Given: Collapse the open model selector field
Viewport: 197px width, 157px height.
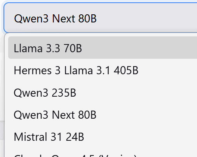Looking at the screenshot, I should [x=101, y=18].
